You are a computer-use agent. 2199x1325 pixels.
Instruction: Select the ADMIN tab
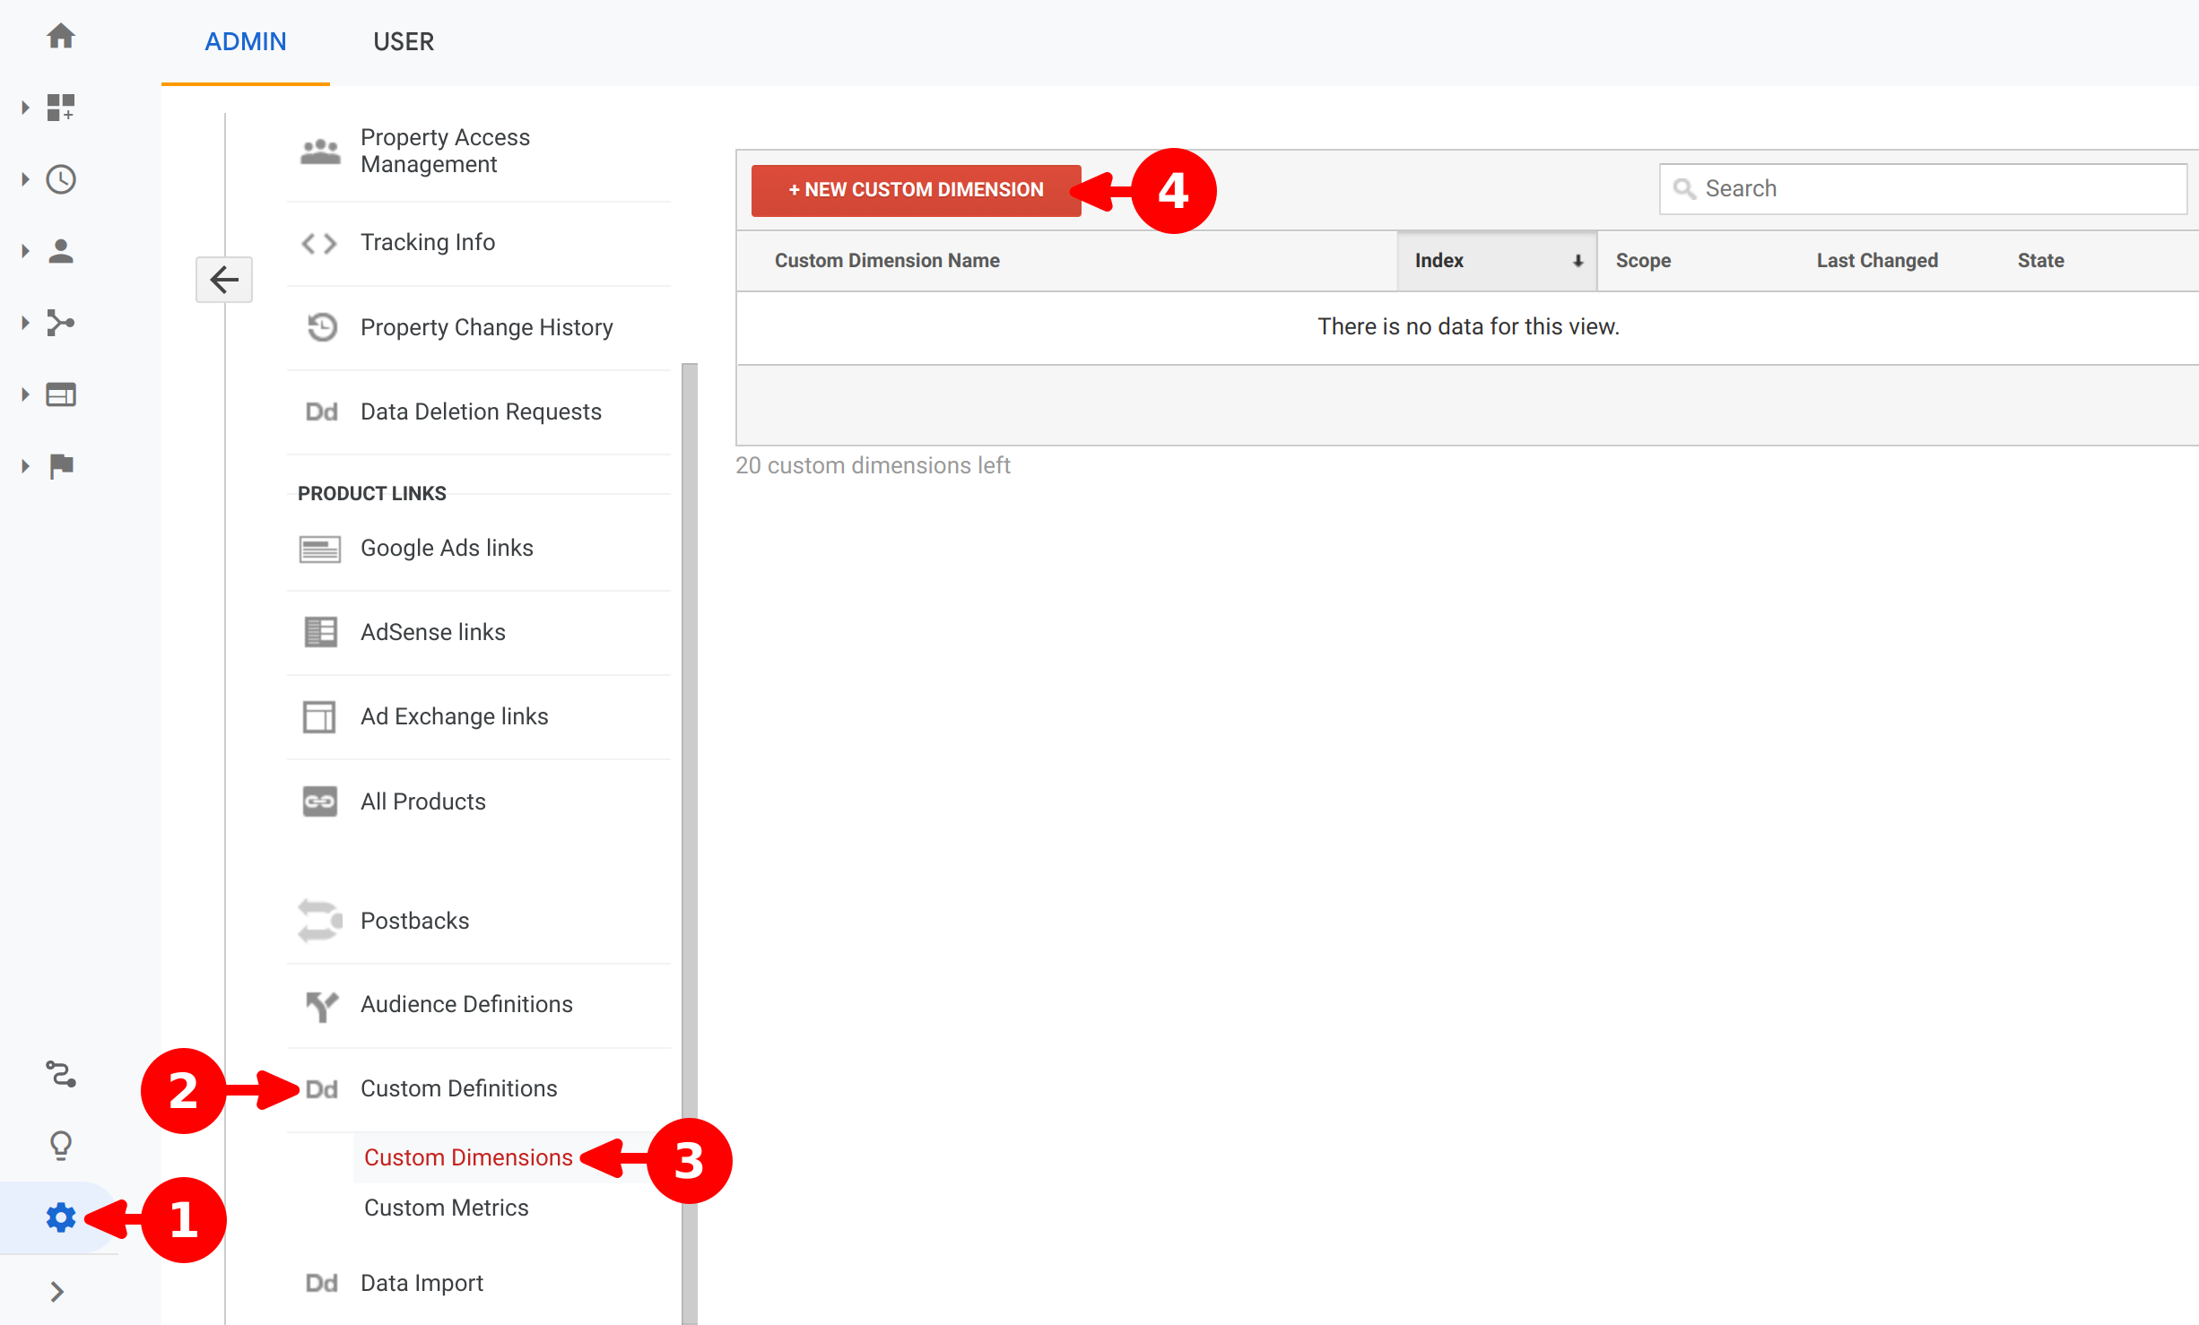pos(245,42)
